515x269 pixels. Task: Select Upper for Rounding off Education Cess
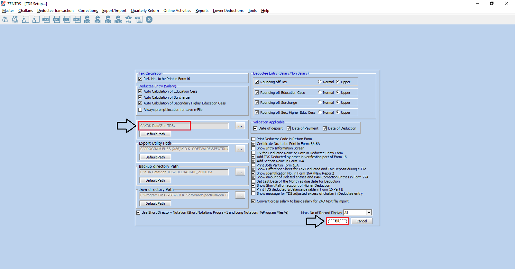337,93
